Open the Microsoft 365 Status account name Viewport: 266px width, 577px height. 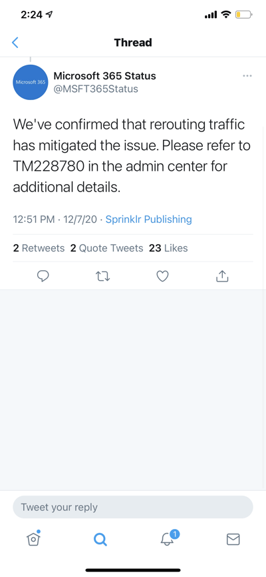[x=104, y=76]
